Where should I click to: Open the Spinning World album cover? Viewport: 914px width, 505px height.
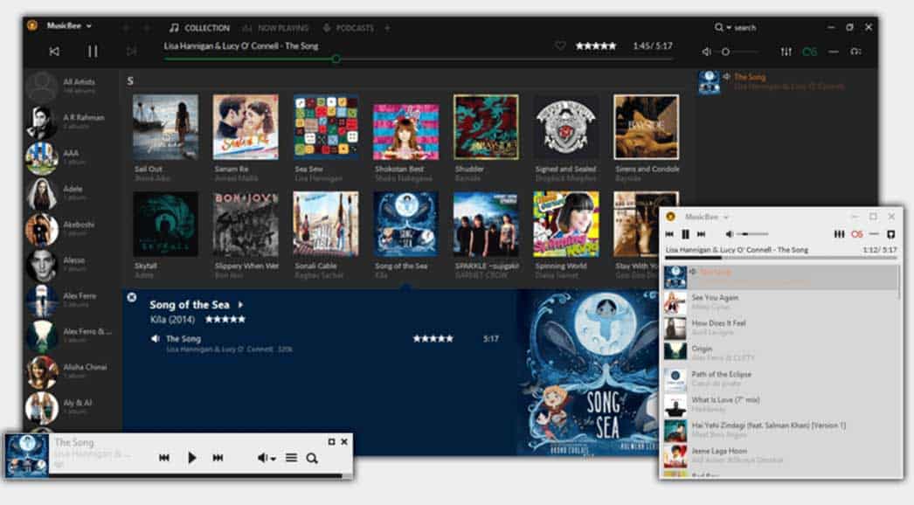tap(566, 224)
